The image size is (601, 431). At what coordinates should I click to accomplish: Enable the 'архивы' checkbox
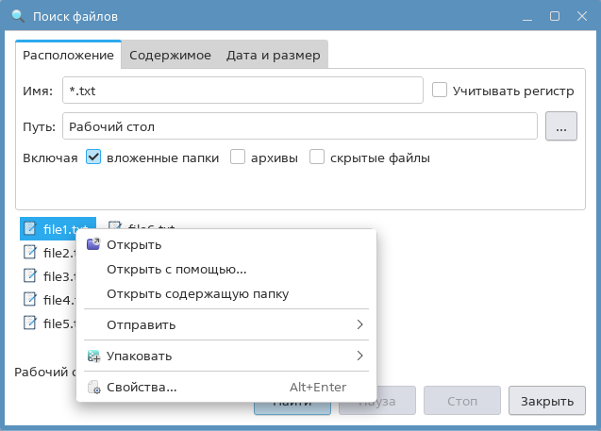[239, 157]
